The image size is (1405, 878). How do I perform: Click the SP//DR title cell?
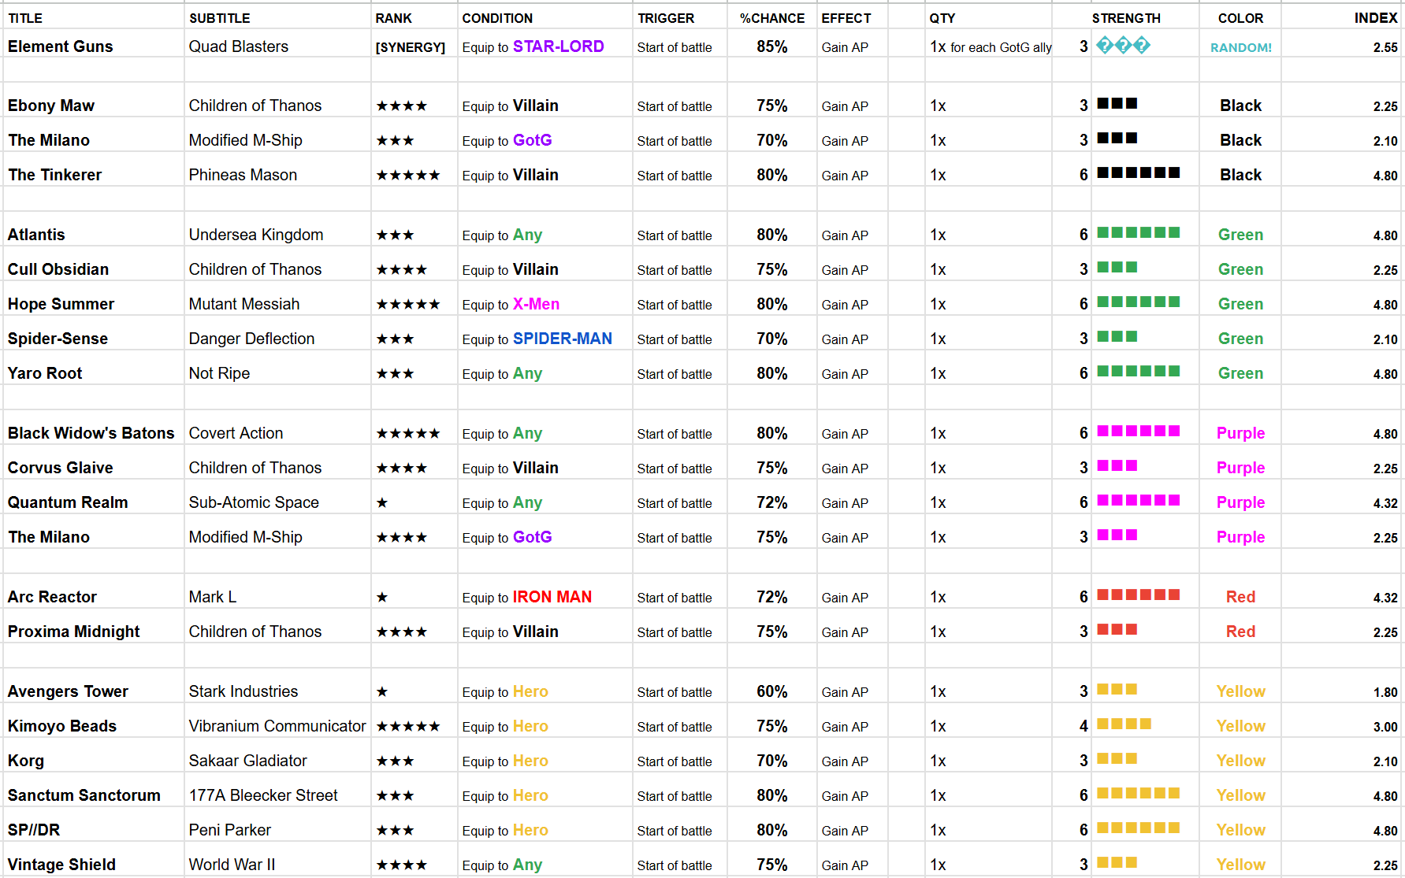34,830
